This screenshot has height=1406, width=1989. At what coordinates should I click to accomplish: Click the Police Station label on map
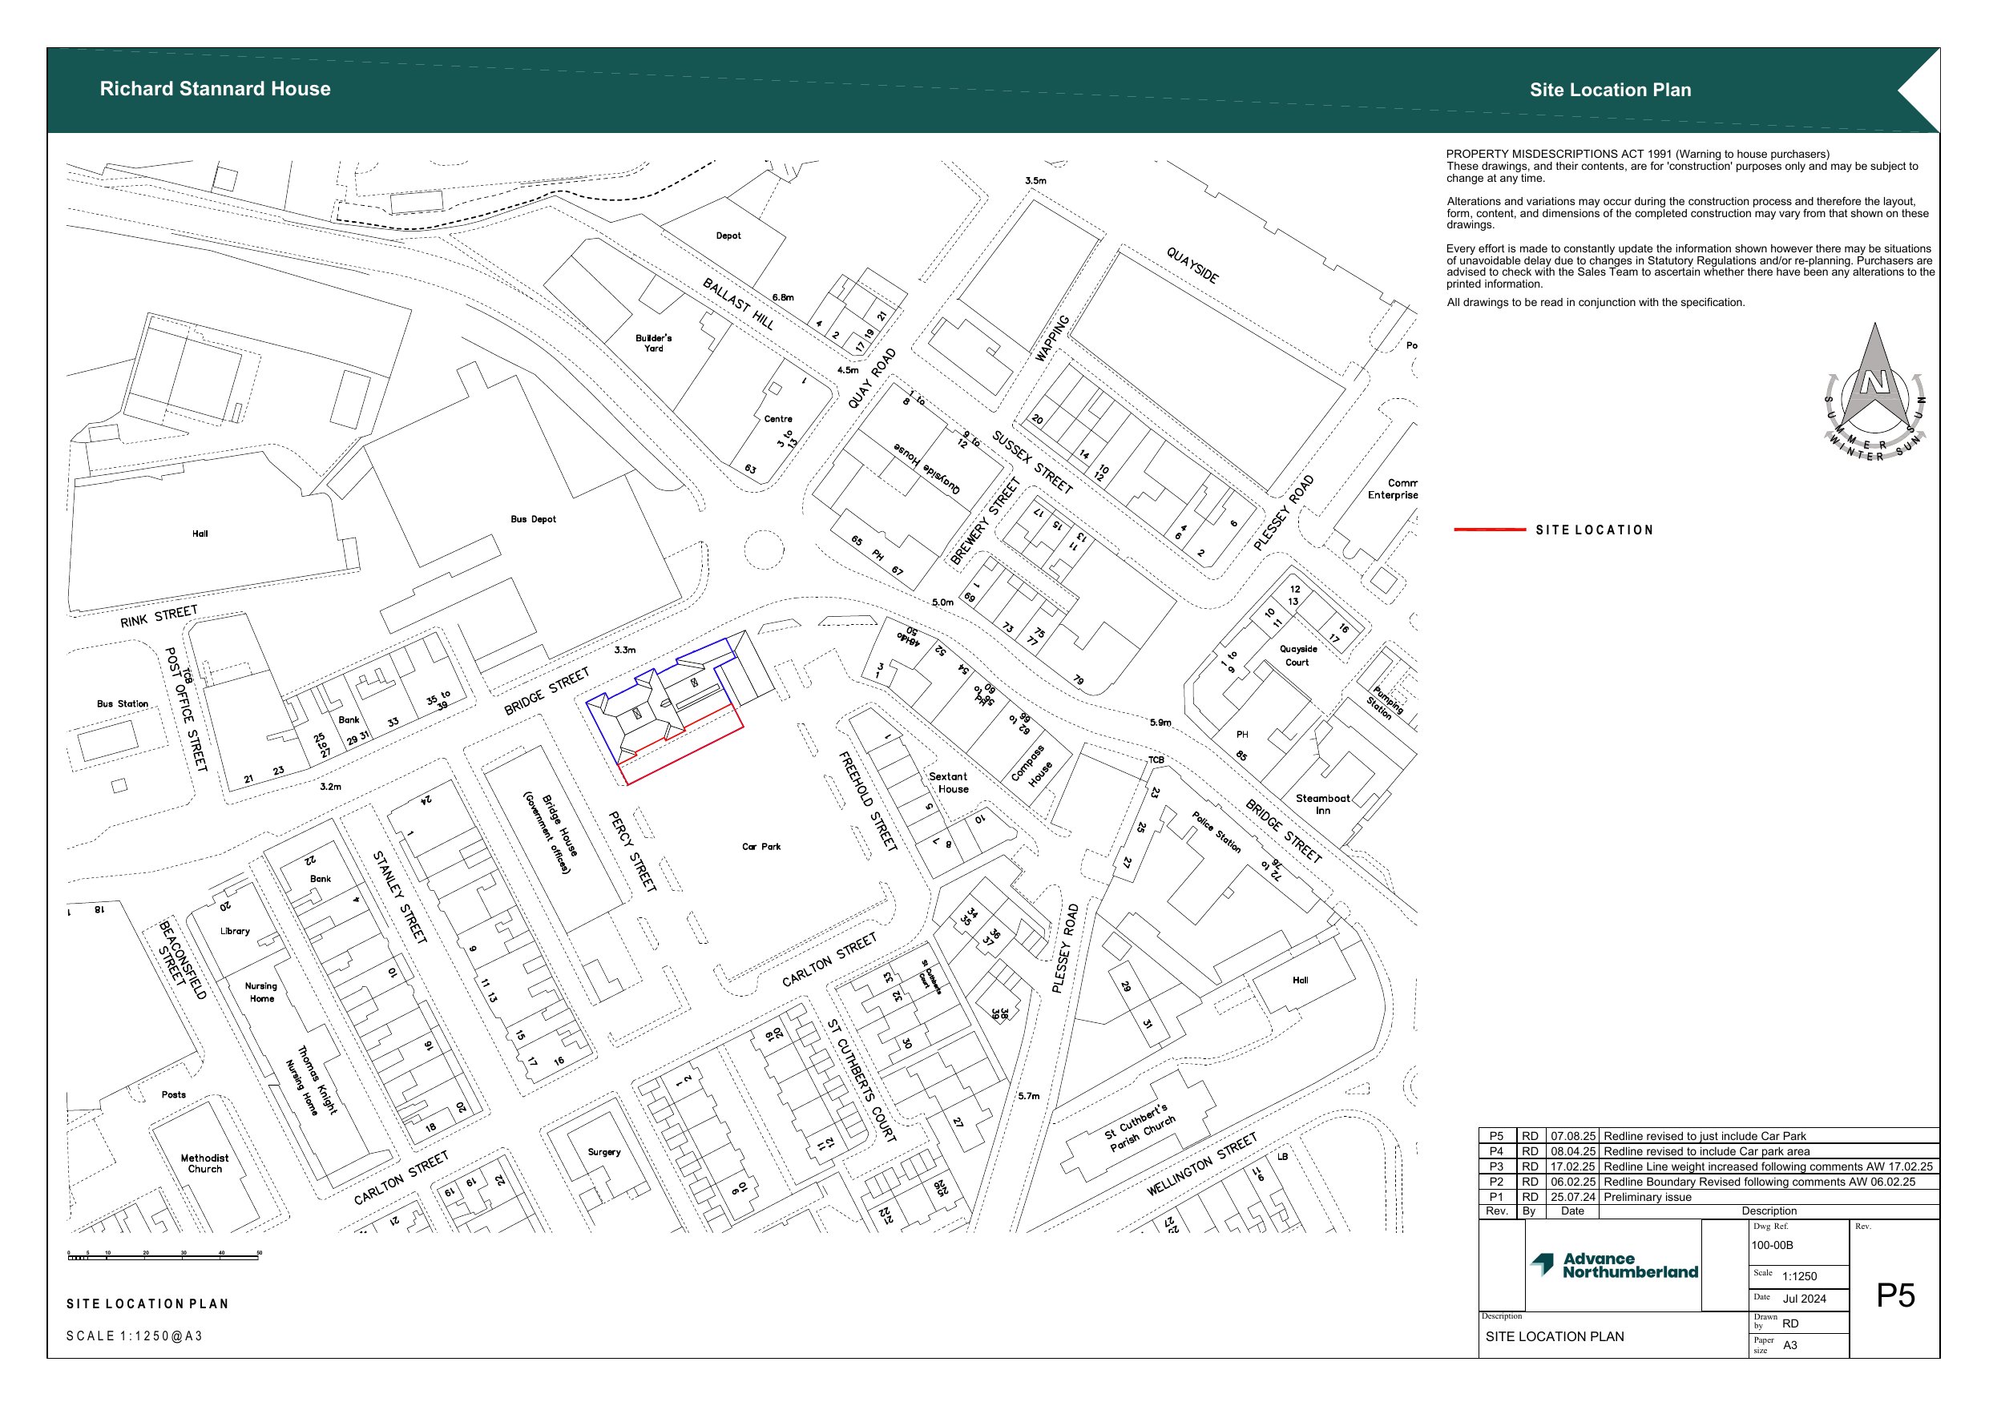(x=1216, y=831)
